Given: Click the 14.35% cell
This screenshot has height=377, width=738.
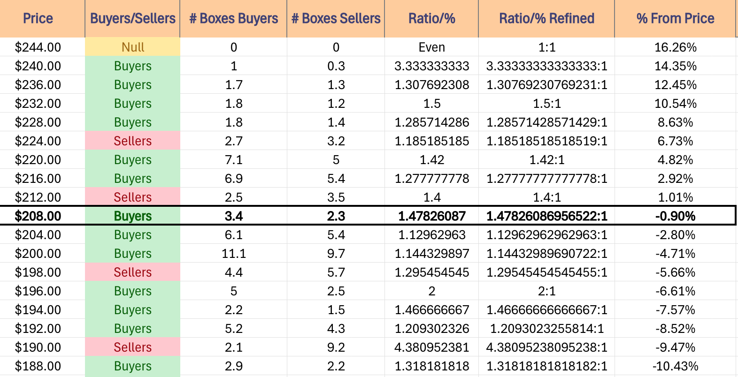Looking at the screenshot, I should [675, 66].
